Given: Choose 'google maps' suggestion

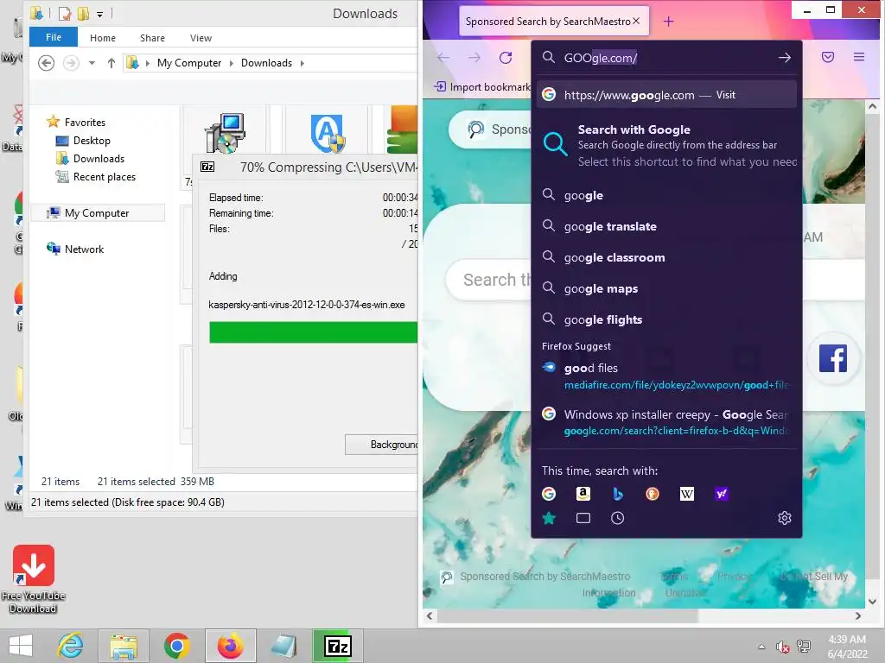Looking at the screenshot, I should 666,288.
